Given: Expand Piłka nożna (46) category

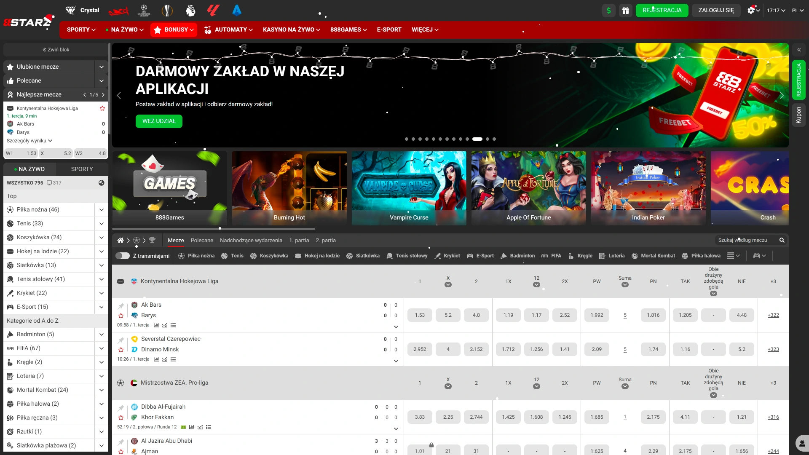Looking at the screenshot, I should click(x=102, y=209).
